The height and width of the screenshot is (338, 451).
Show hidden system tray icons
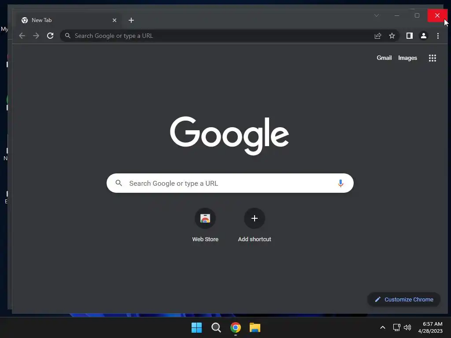tap(383, 327)
